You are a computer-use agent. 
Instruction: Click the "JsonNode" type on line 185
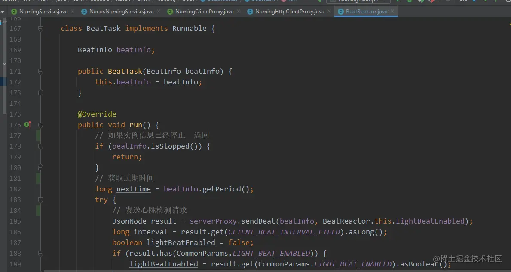[x=129, y=221]
